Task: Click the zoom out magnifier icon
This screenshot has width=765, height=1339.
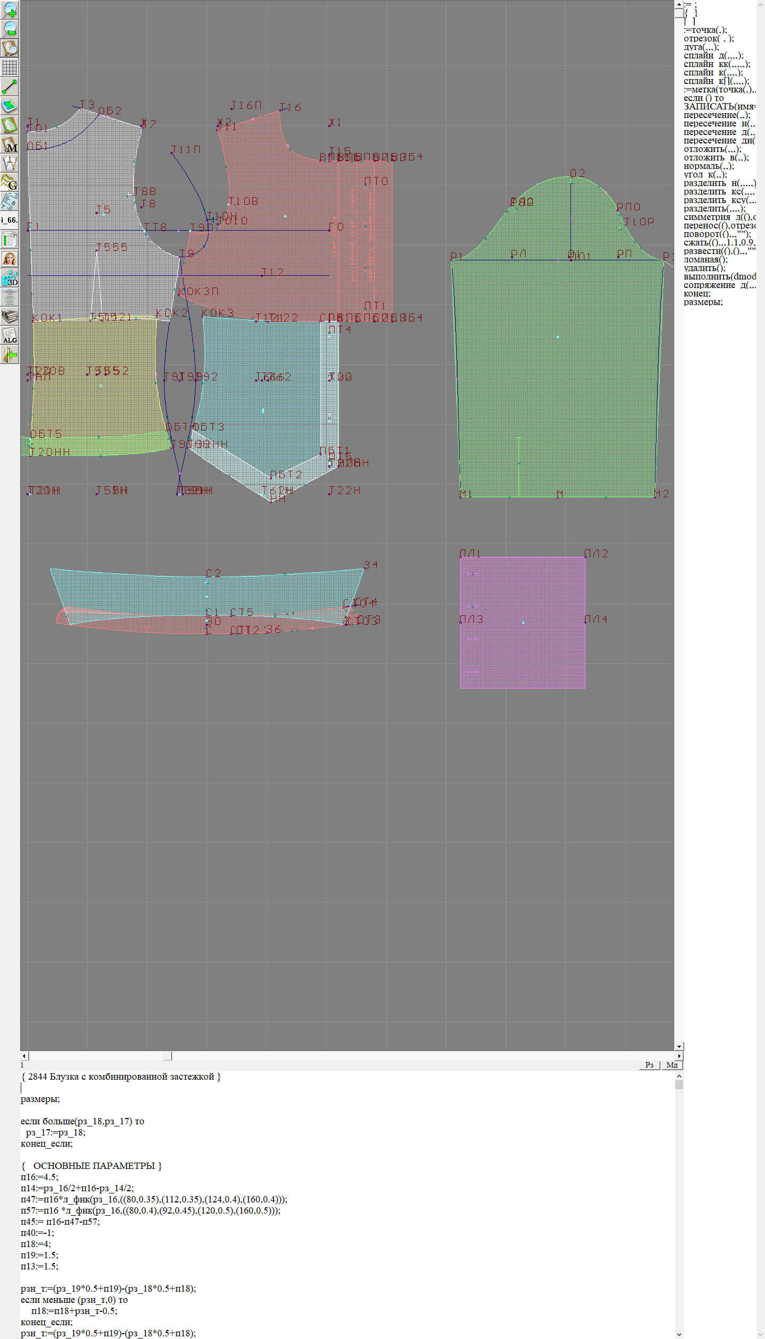Action: pos(10,29)
